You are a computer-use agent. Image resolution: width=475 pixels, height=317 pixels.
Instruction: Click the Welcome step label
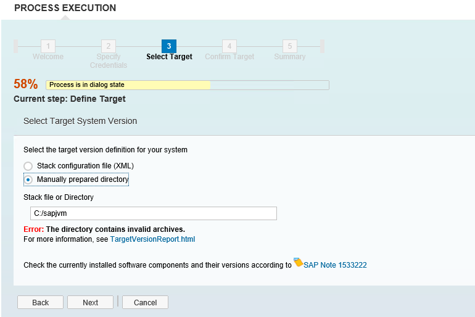coord(48,57)
